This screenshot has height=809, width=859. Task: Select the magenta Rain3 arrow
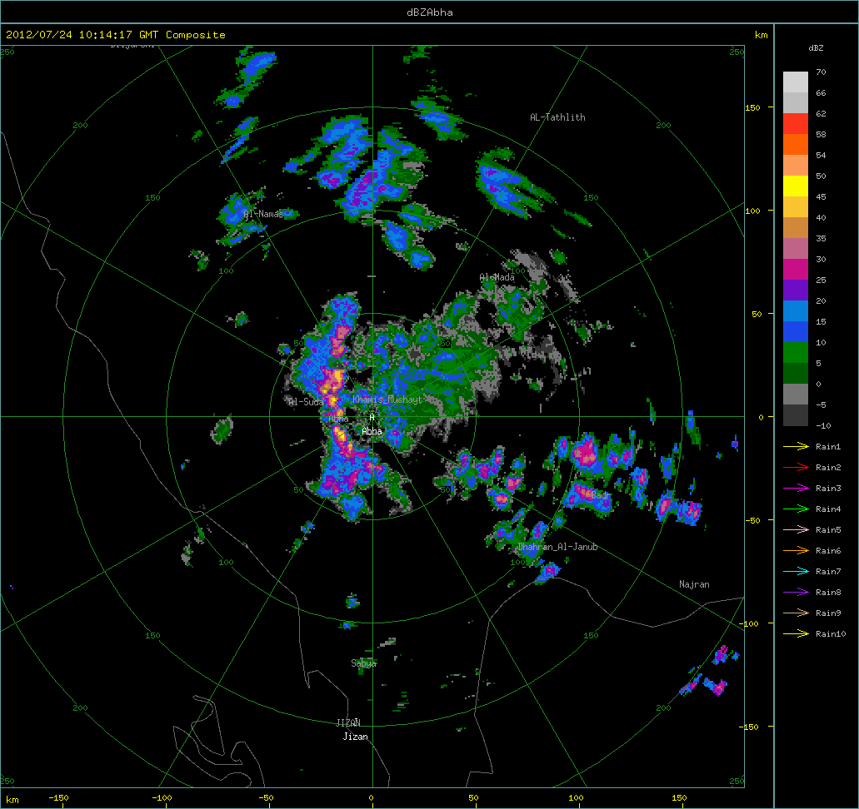tap(796, 489)
